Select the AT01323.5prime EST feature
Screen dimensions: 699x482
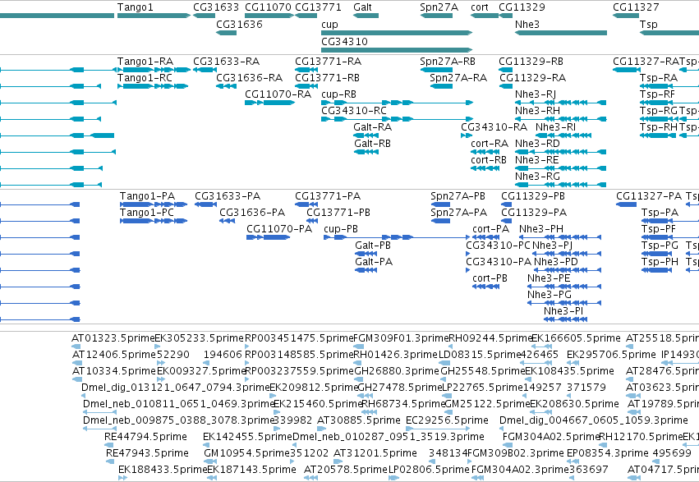[x=76, y=347]
